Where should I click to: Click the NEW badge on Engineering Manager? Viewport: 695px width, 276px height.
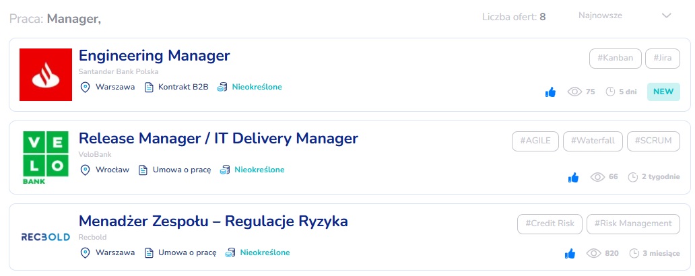[x=663, y=92]
